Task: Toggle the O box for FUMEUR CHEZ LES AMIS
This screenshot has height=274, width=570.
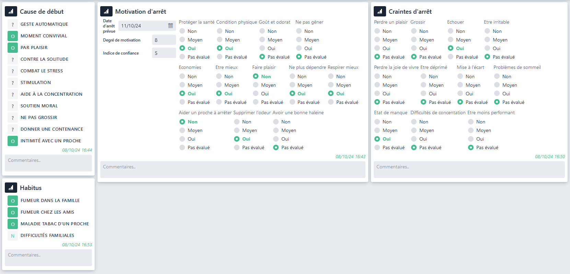Action: [13, 212]
